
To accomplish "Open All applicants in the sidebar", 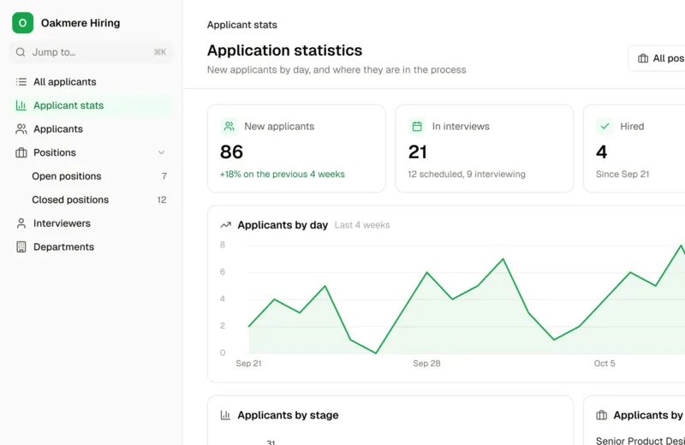I will point(91,81).
